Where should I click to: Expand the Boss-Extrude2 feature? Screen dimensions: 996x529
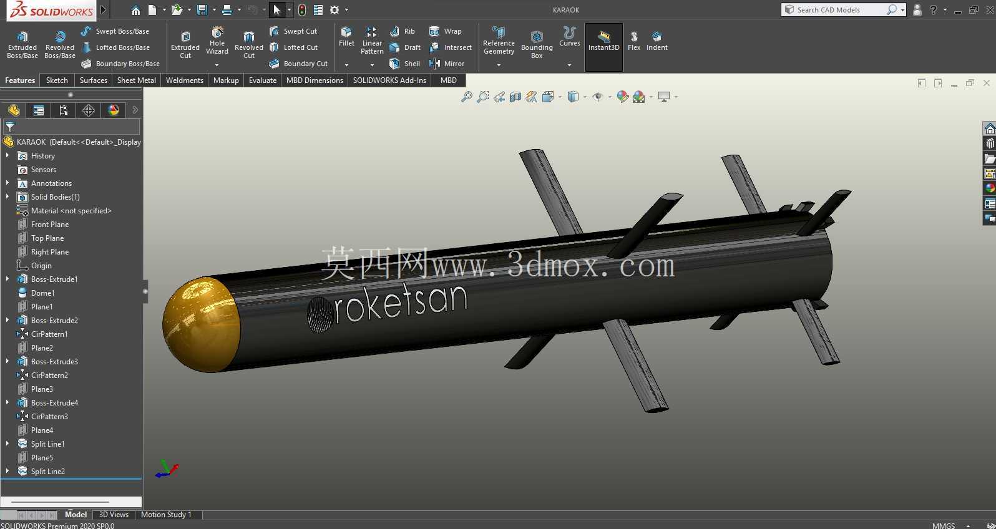[7, 321]
